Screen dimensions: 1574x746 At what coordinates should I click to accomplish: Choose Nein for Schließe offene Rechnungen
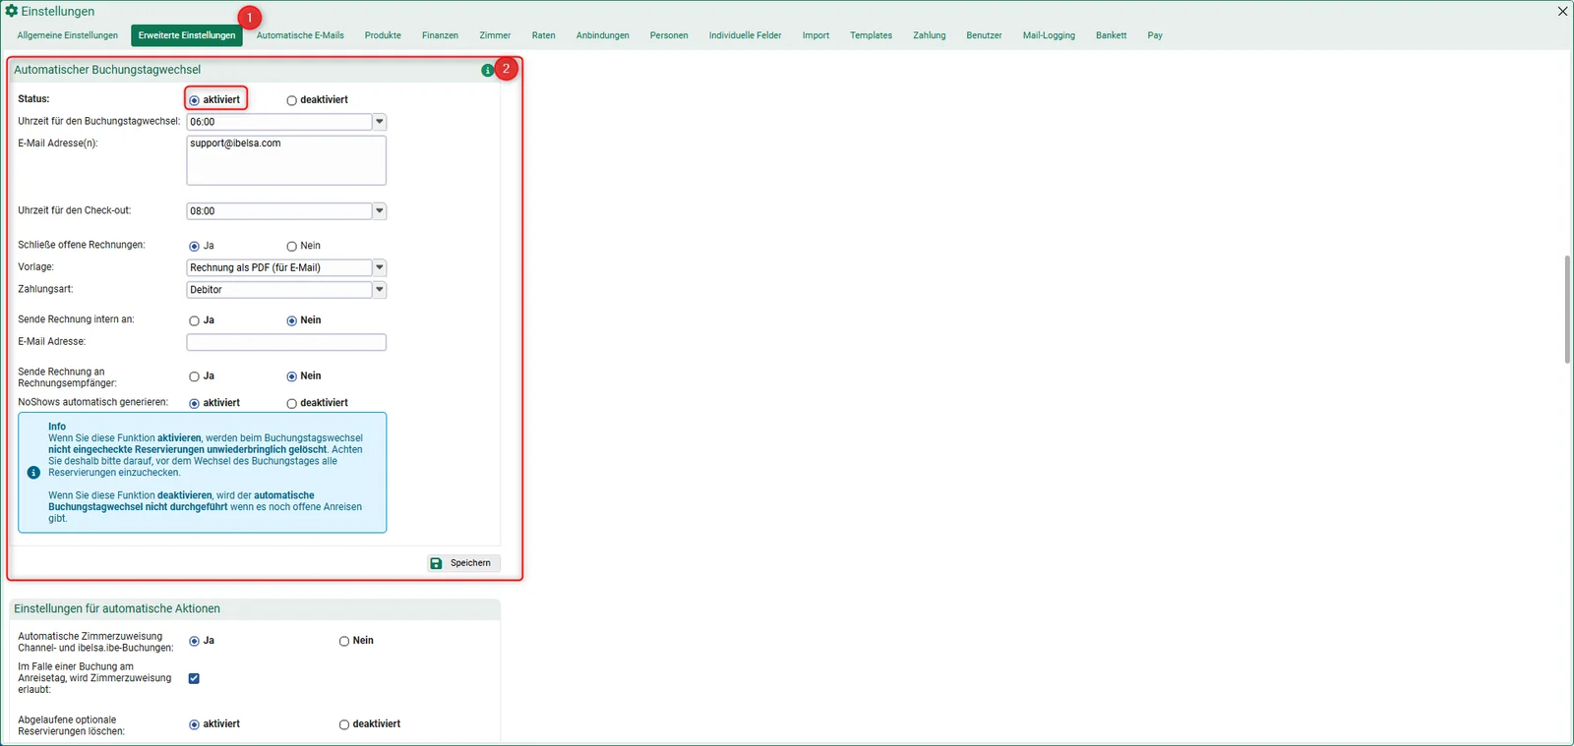coord(291,247)
